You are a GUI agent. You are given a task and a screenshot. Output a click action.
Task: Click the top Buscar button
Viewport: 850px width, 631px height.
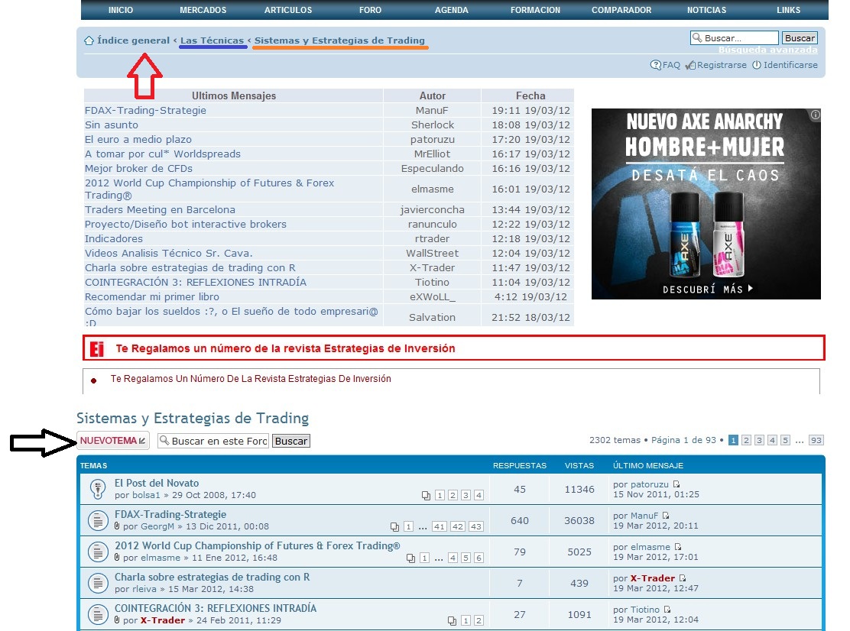(x=800, y=38)
